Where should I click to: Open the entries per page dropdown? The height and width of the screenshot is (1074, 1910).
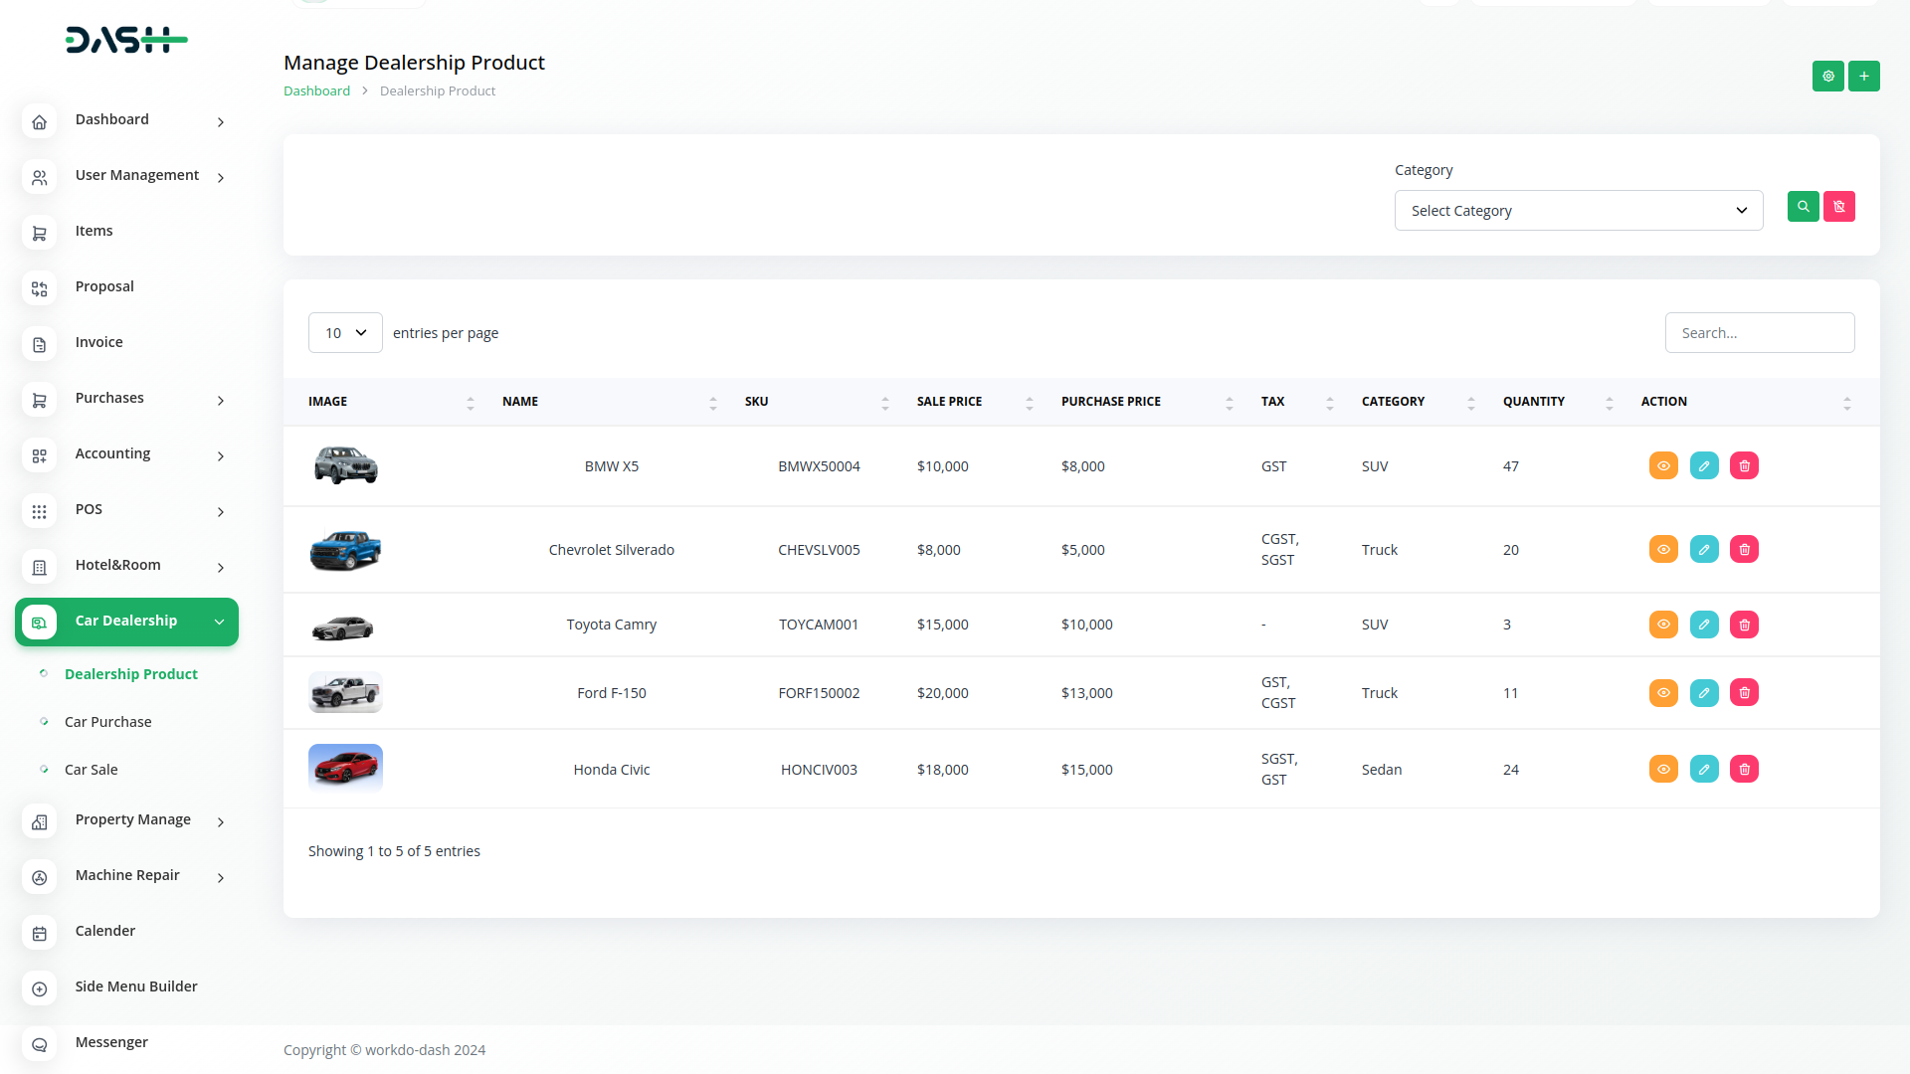345,333
